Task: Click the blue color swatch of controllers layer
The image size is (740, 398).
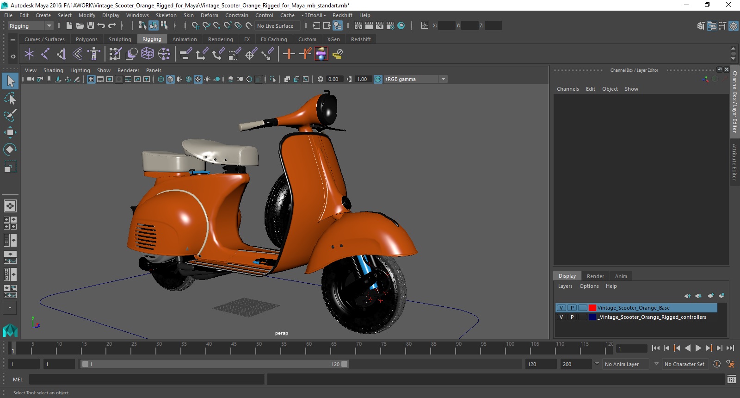Action: click(x=592, y=317)
